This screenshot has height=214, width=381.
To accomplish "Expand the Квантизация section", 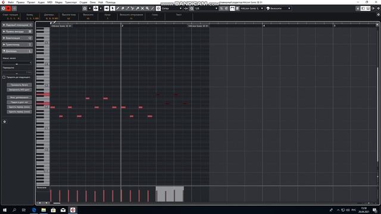I will 17,38.
